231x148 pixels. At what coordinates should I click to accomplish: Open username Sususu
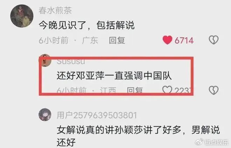pos(71,62)
